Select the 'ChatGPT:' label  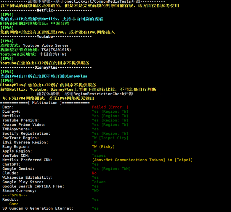coord(12,164)
